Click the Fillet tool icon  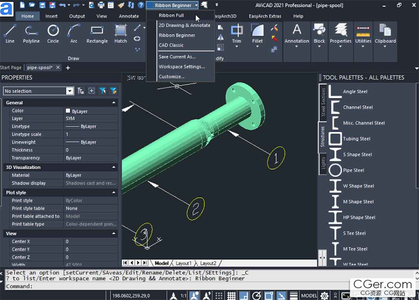[257, 30]
